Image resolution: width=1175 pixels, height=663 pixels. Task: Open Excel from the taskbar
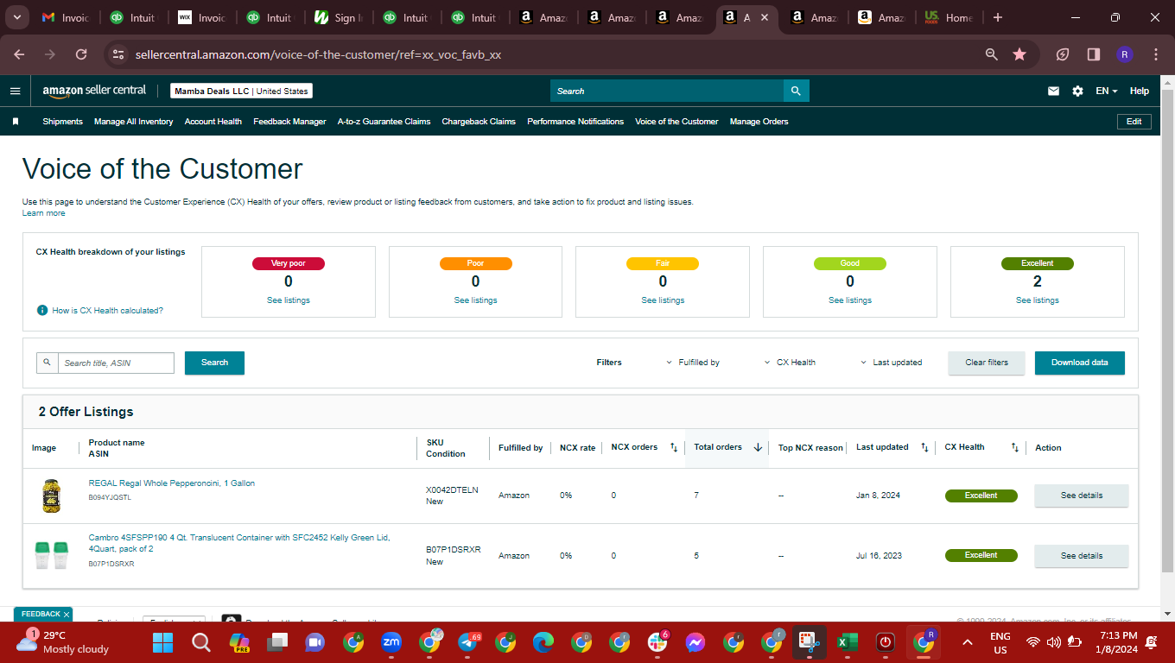(x=847, y=642)
